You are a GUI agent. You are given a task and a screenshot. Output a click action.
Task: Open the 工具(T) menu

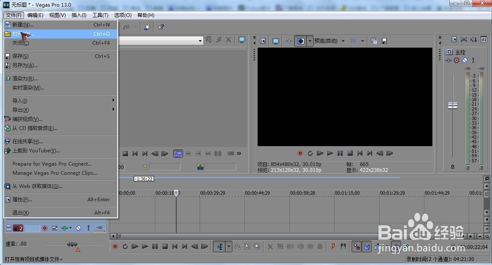point(100,15)
